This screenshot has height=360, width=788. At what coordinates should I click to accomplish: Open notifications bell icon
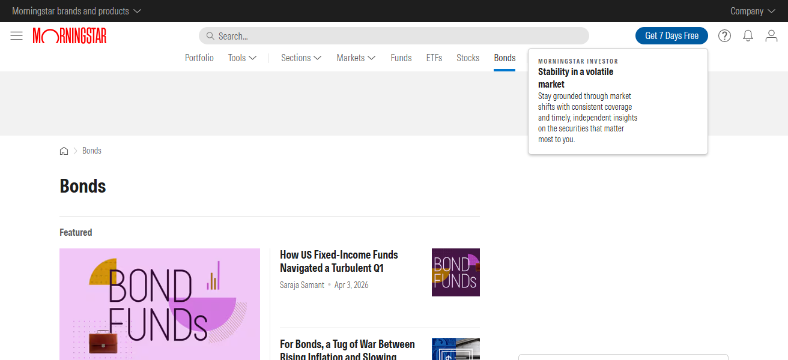[x=748, y=36]
